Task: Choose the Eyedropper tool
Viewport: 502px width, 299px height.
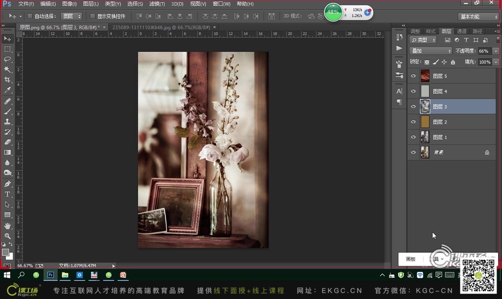Action: click(8, 90)
